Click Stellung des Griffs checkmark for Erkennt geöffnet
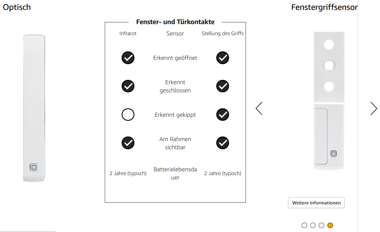380x232 pixels. pyautogui.click(x=223, y=58)
